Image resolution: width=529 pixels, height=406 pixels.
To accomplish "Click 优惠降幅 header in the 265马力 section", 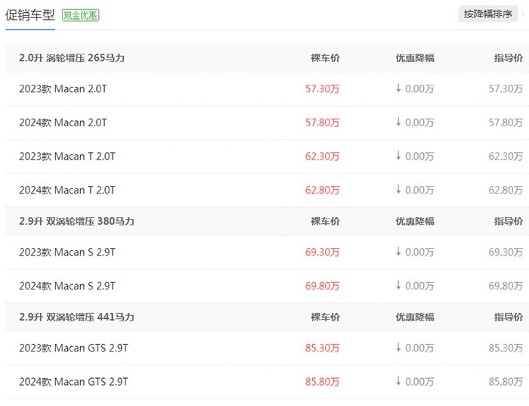I will (x=415, y=58).
